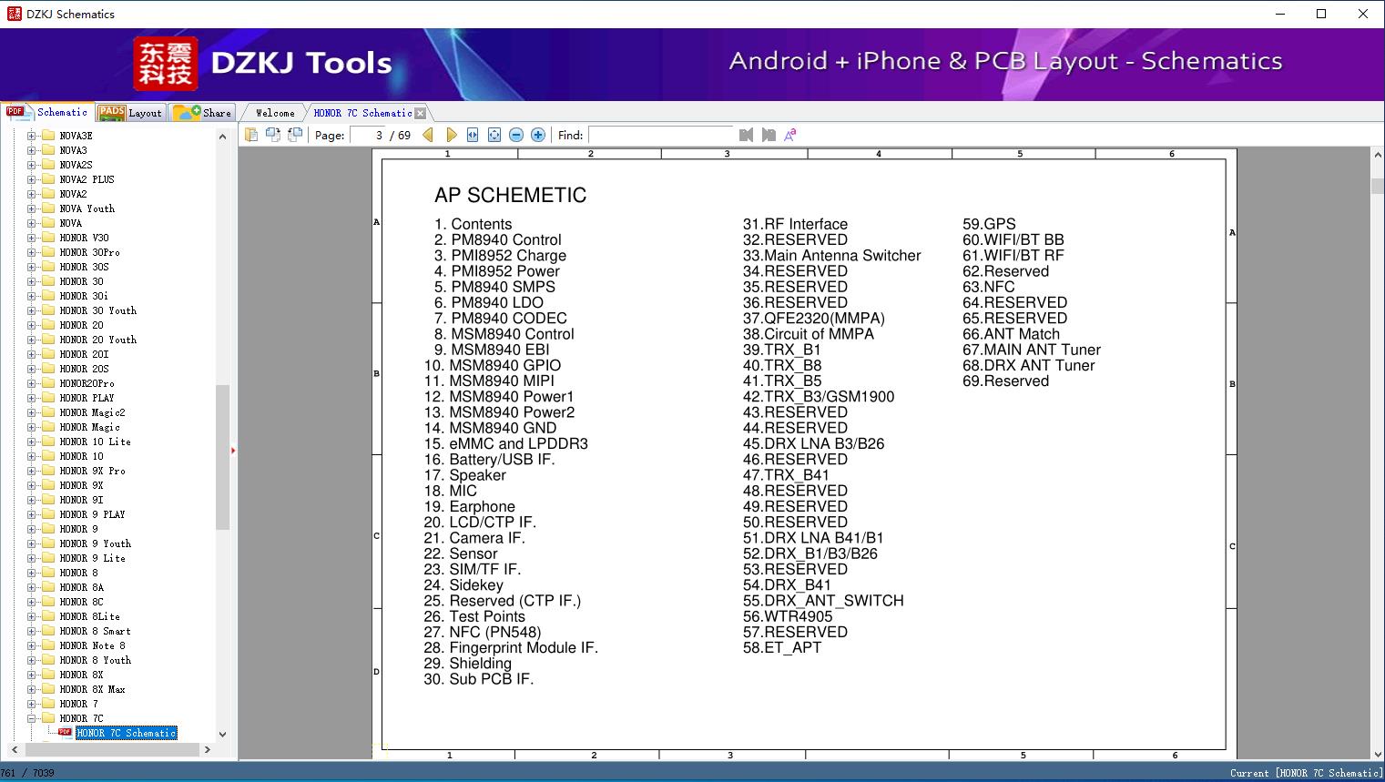Expand the HONOR V30 folder
The width and height of the screenshot is (1385, 782).
point(32,238)
